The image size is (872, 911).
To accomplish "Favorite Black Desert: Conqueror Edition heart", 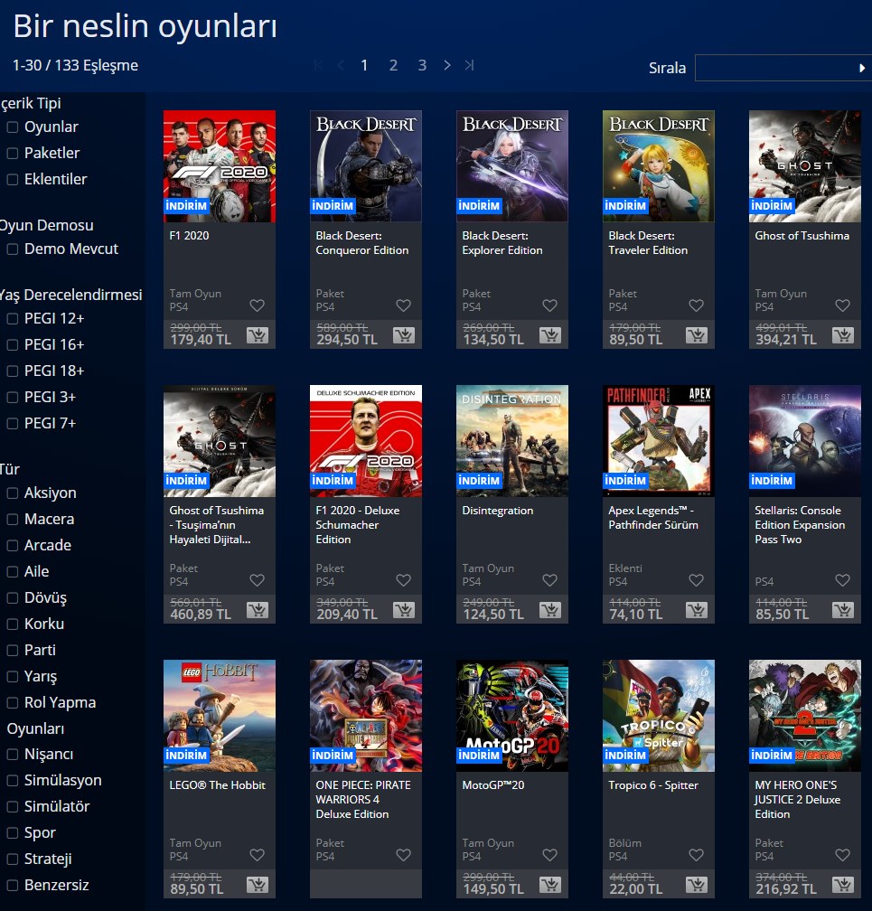I will pos(404,305).
